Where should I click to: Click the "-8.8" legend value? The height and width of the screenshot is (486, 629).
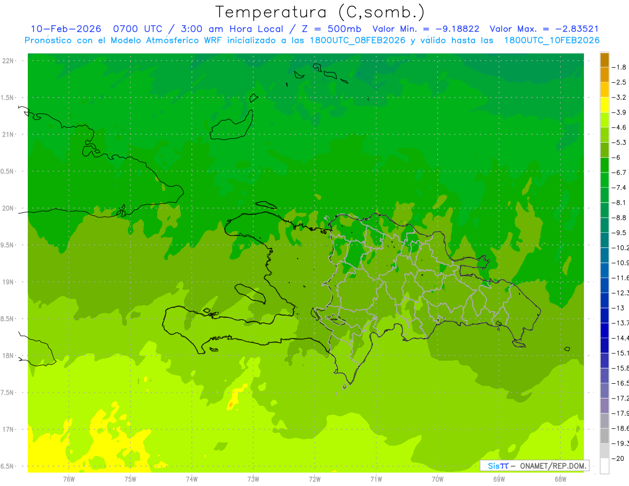coord(620,218)
